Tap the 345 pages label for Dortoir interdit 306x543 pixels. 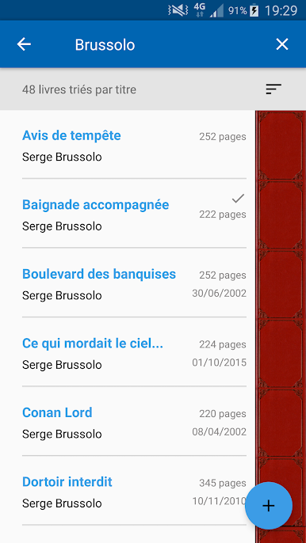coord(223,483)
